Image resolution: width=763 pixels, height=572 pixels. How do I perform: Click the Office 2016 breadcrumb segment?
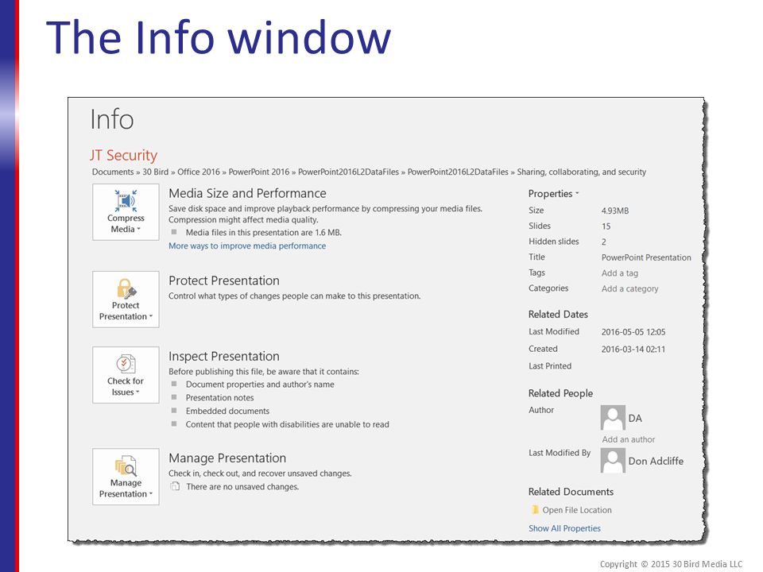199,172
